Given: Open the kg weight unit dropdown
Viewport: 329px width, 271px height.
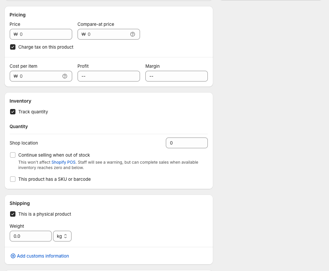Looking at the screenshot, I should pos(62,236).
